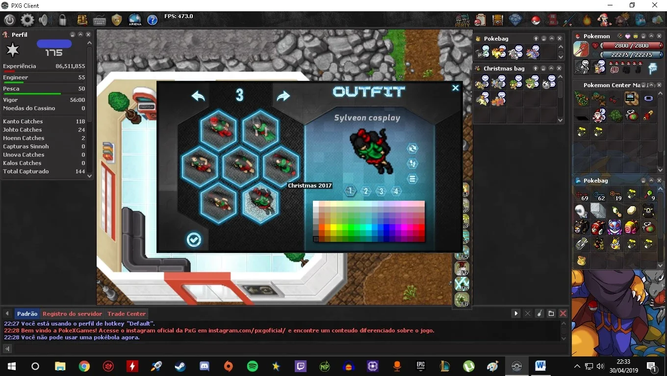Open the treasure chest icon
This screenshot has width=667, height=376.
tap(498, 20)
